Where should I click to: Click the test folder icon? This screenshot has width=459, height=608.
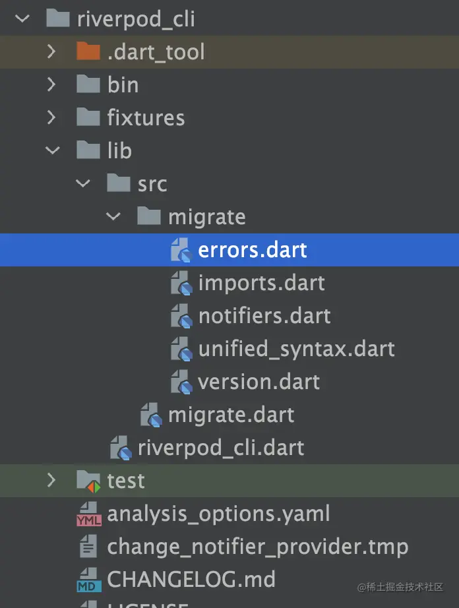[x=88, y=481]
